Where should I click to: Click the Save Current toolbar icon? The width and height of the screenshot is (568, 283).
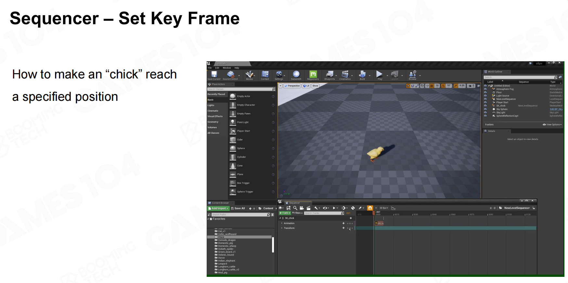tap(214, 75)
